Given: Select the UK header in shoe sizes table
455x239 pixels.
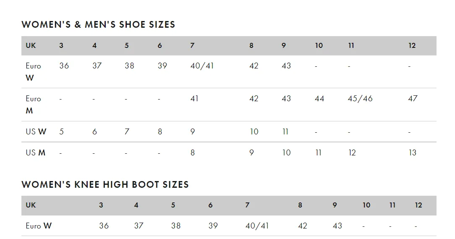Looking at the screenshot, I should tap(31, 46).
